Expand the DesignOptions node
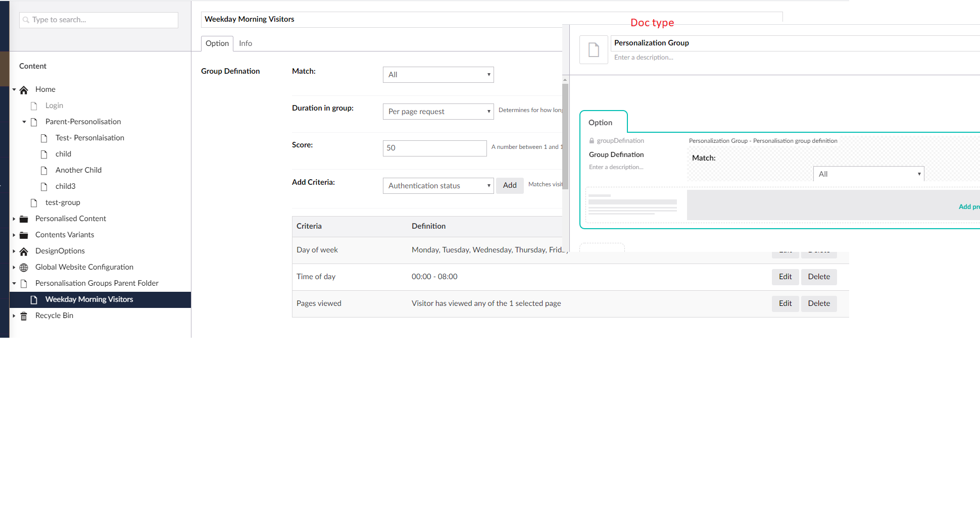The width and height of the screenshot is (980, 525). pyautogui.click(x=14, y=251)
